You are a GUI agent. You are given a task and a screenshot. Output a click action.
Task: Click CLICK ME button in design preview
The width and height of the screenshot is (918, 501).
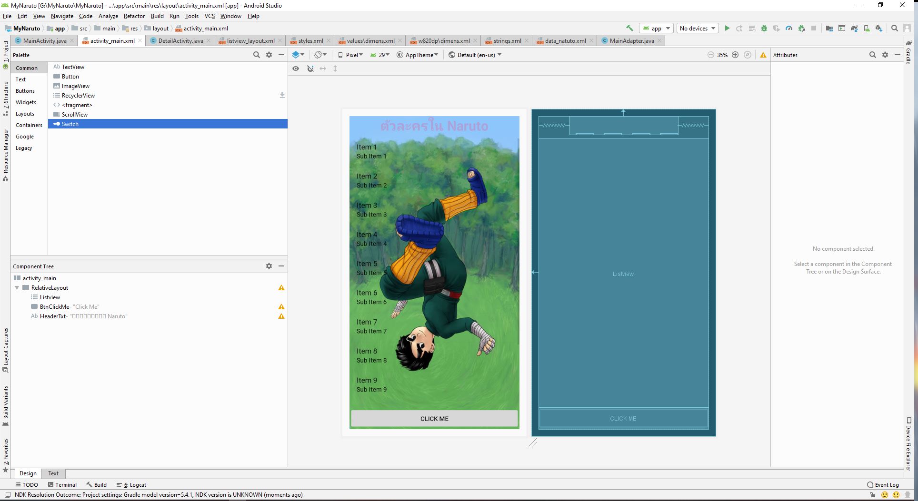(x=434, y=418)
